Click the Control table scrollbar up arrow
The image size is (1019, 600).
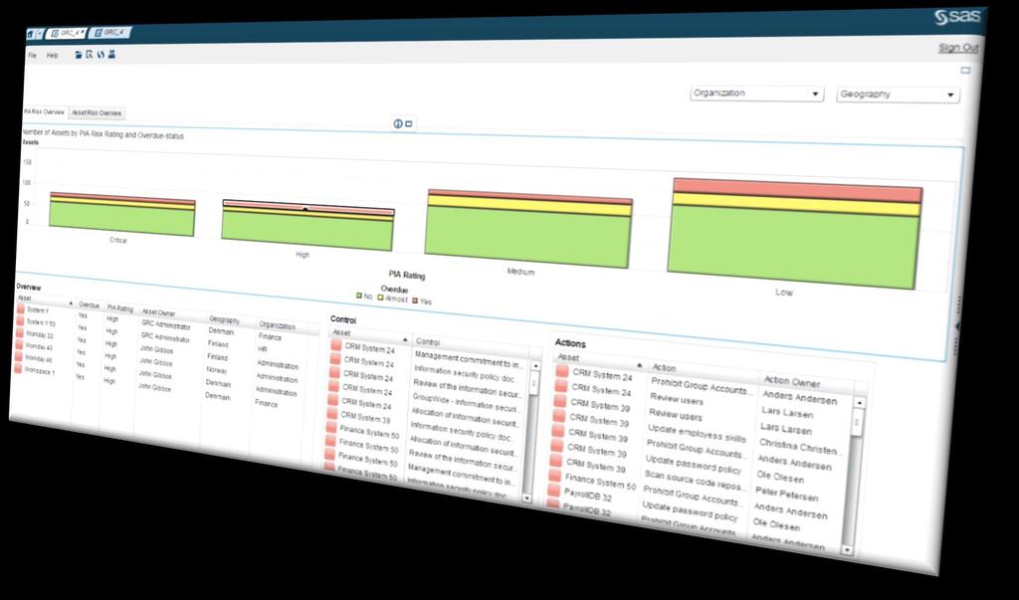coord(535,366)
